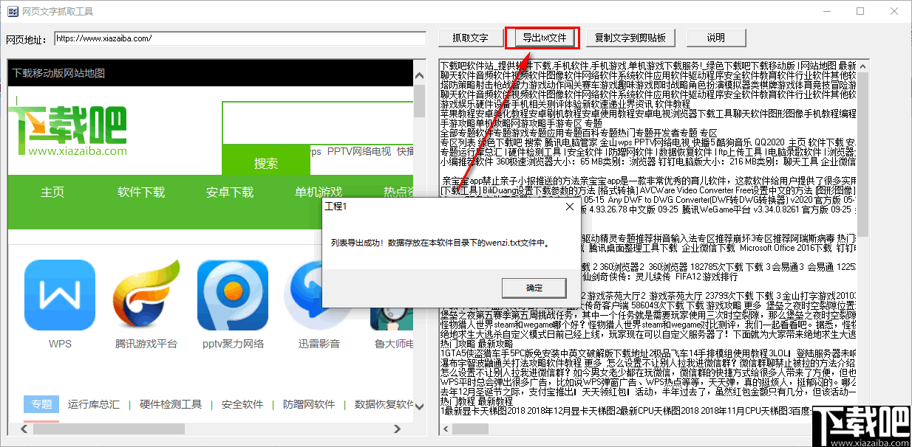Click the WPS label under icon
912x447 pixels.
point(60,344)
